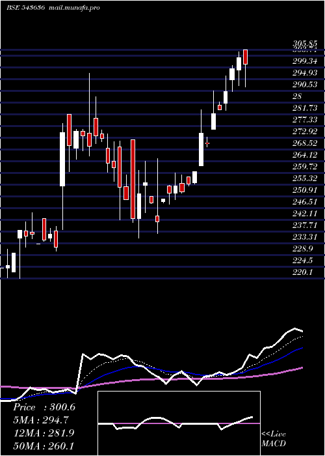Select the 272.92 price axis label
Viewport: 325px width, 456px height.
coord(305,132)
